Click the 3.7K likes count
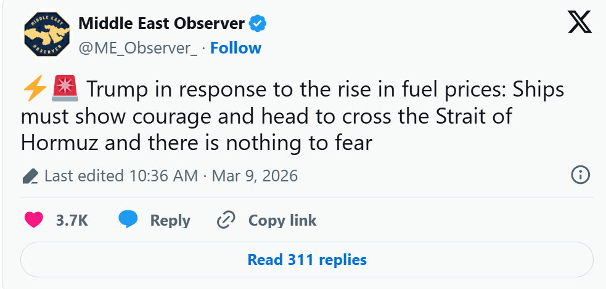Viewport: 606px width, 289px height. tap(72, 220)
